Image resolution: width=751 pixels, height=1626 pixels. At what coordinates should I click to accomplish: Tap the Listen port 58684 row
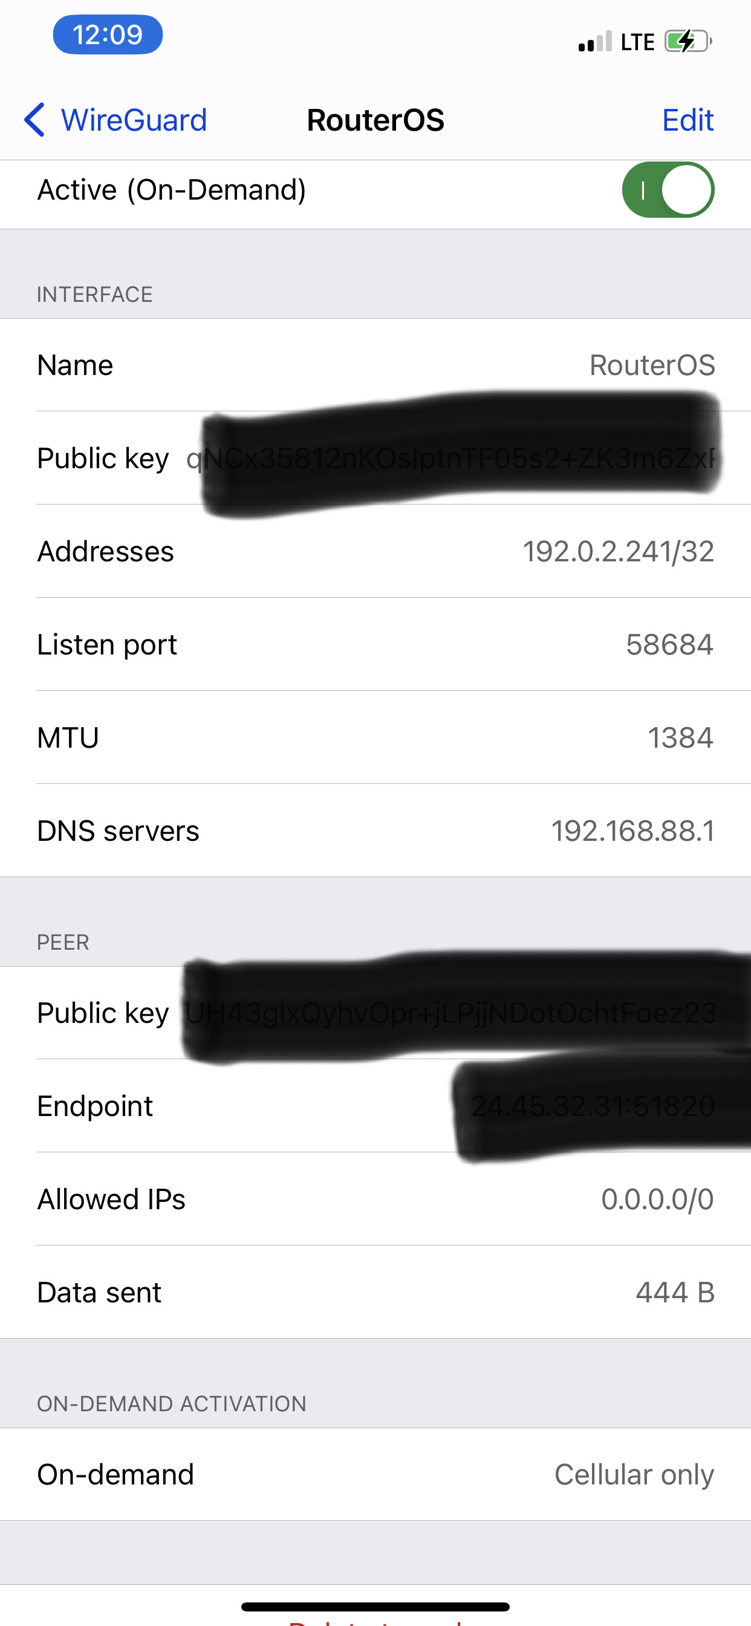(x=375, y=644)
